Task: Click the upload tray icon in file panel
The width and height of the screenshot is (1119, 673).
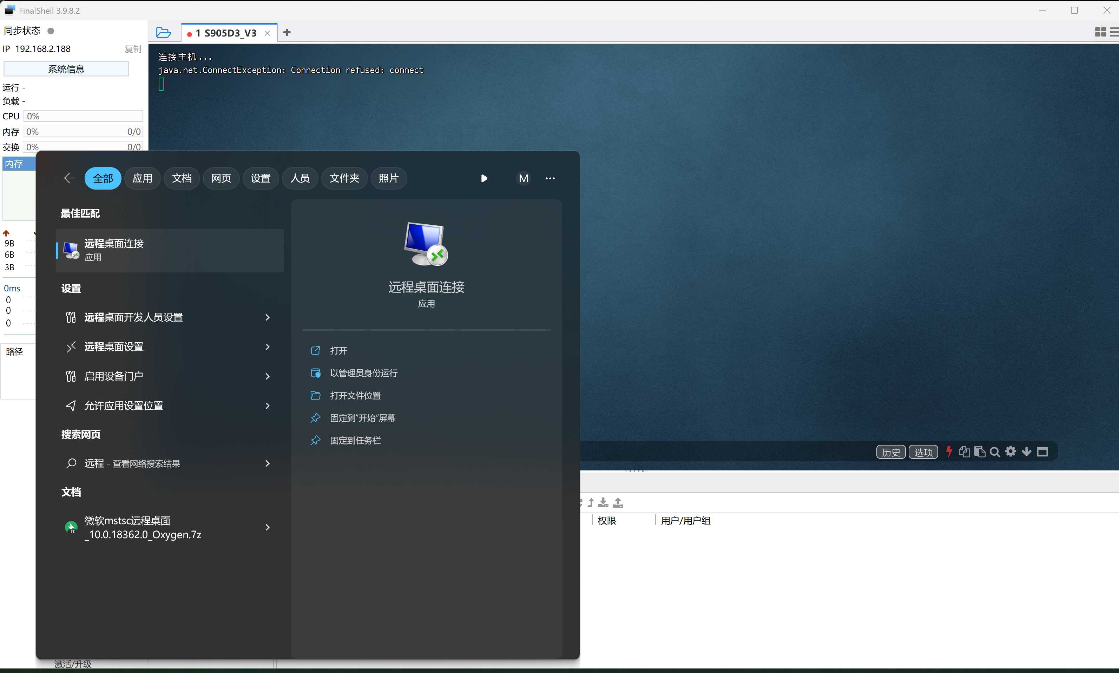Action: [x=618, y=502]
